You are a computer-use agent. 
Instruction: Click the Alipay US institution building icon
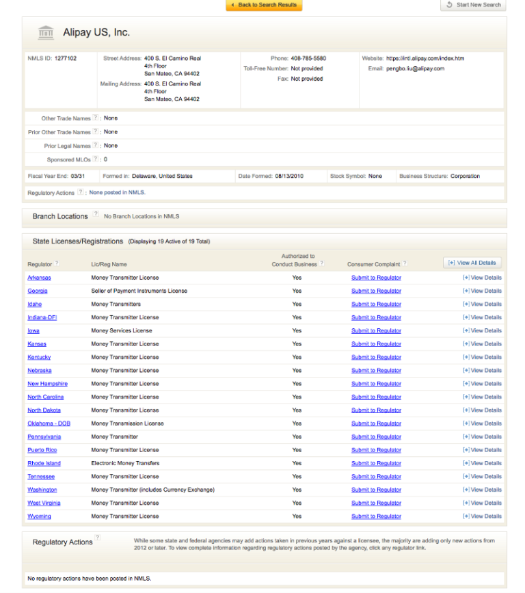46,32
